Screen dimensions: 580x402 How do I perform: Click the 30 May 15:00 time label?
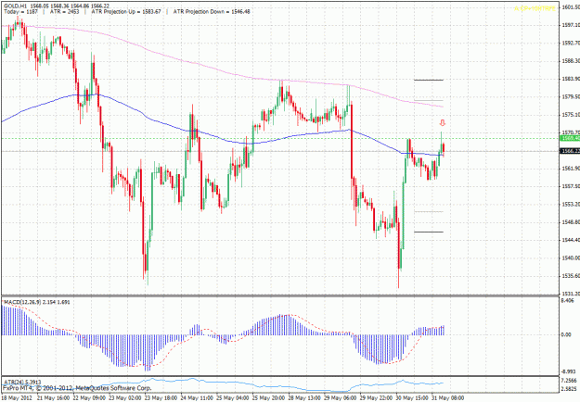(412, 398)
